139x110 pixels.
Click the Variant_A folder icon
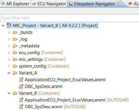[x=15, y=73]
